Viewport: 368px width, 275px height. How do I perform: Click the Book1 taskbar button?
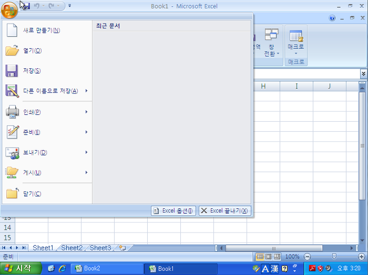[181, 269]
